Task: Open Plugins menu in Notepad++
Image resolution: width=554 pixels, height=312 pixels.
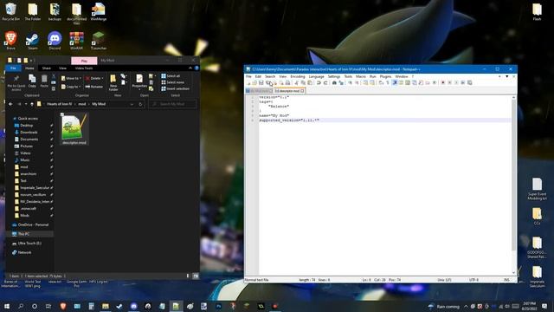Action: [385, 76]
